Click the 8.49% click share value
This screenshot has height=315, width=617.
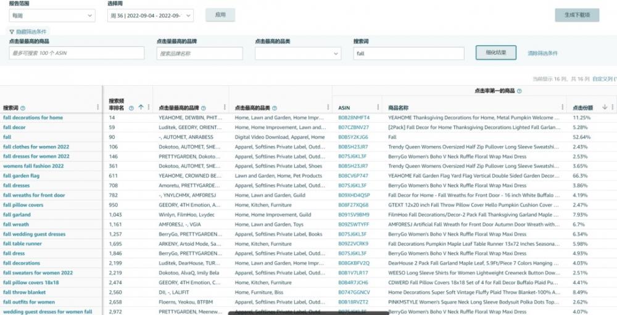coord(580,293)
